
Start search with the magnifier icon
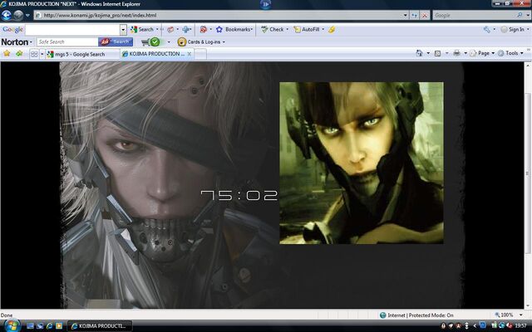point(520,15)
